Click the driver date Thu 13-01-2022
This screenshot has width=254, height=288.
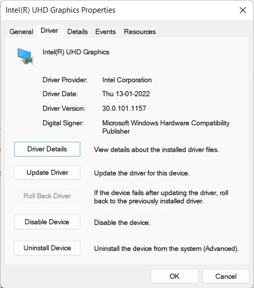(x=126, y=94)
